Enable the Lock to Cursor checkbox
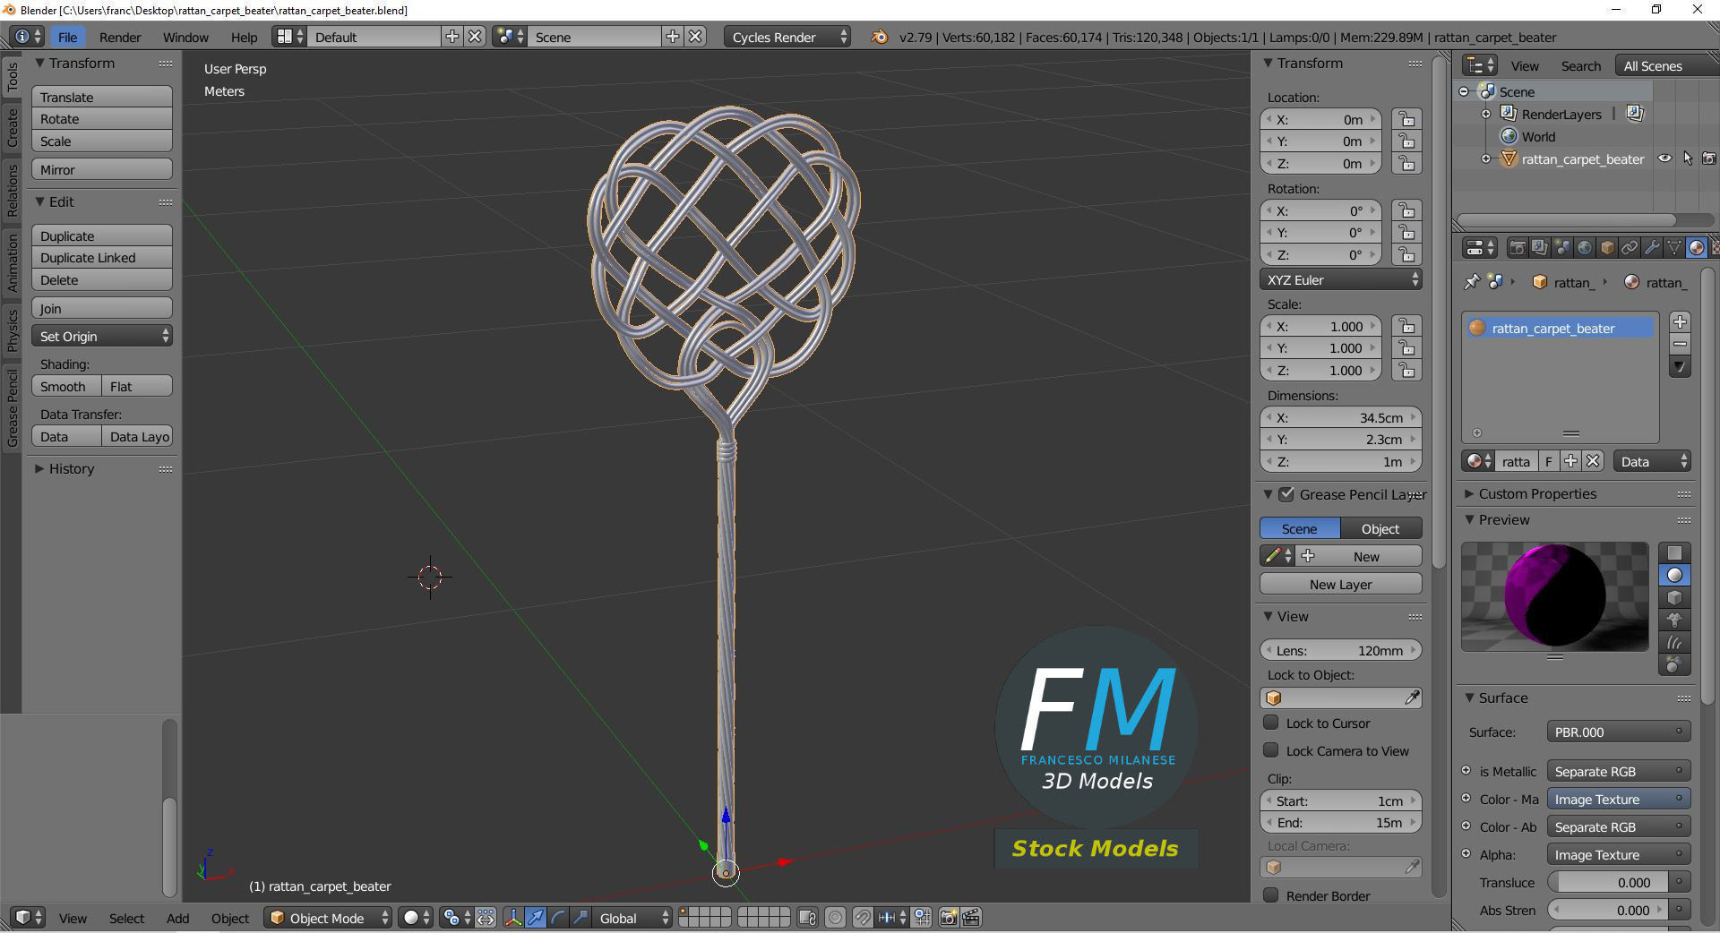This screenshot has height=933, width=1720. (x=1270, y=723)
